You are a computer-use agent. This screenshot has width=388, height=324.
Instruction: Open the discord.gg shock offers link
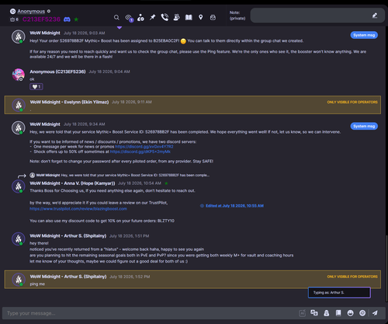tap(140, 152)
